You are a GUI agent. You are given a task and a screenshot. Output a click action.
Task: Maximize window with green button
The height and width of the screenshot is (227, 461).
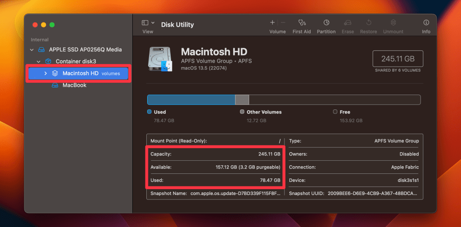pyautogui.click(x=52, y=25)
